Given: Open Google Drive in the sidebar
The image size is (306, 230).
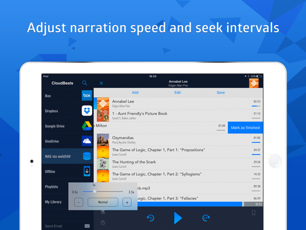Looking at the screenshot, I should tap(68, 126).
